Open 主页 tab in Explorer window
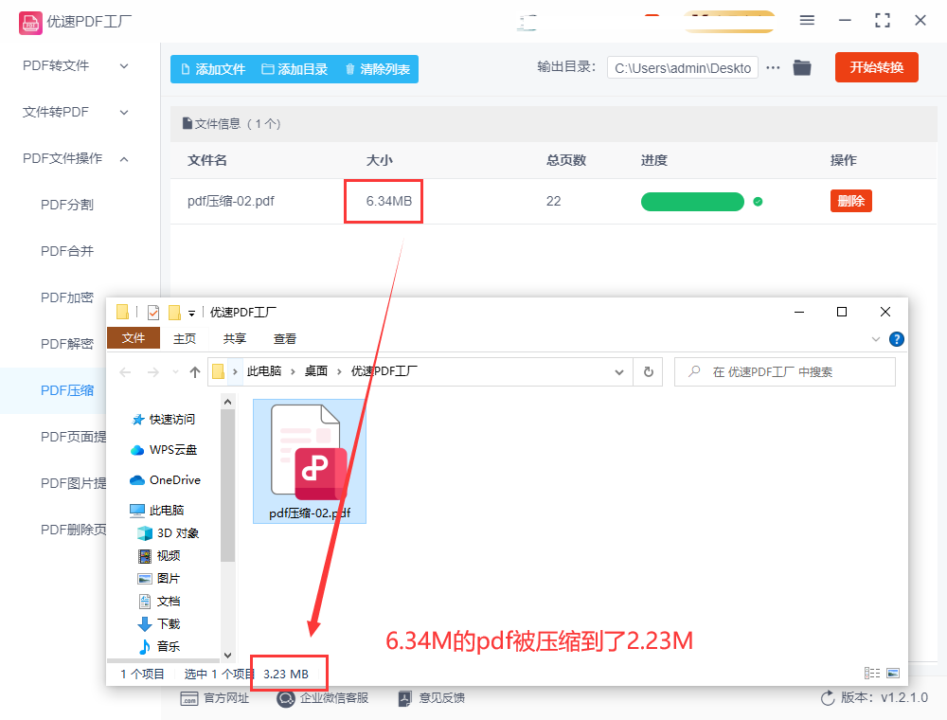 point(185,339)
